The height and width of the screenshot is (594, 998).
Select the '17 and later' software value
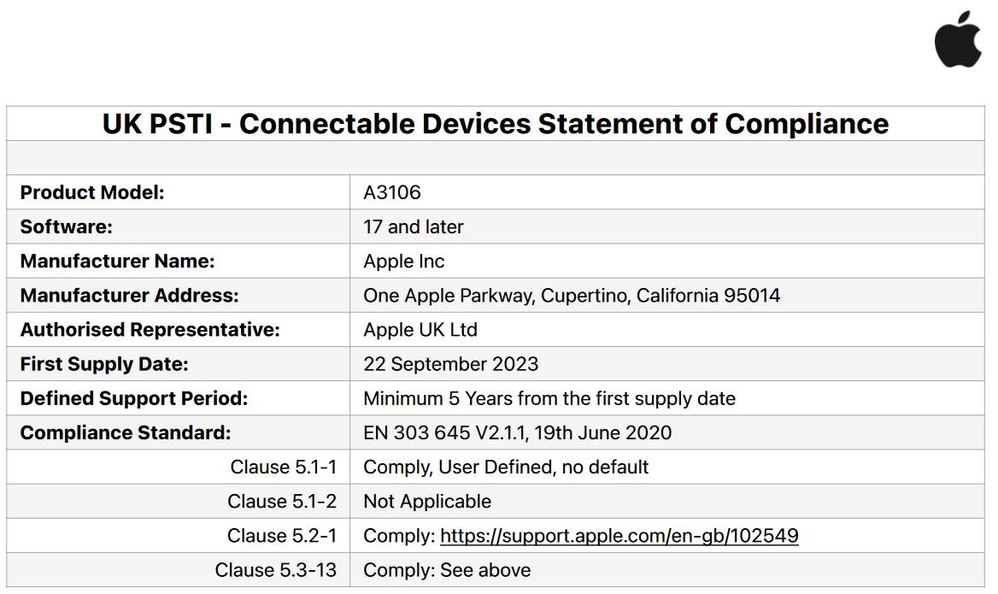pos(414,226)
